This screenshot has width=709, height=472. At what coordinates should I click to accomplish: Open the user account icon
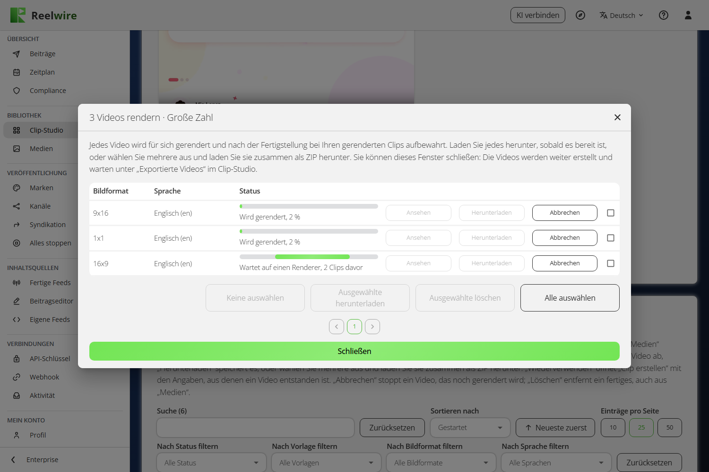coord(688,15)
